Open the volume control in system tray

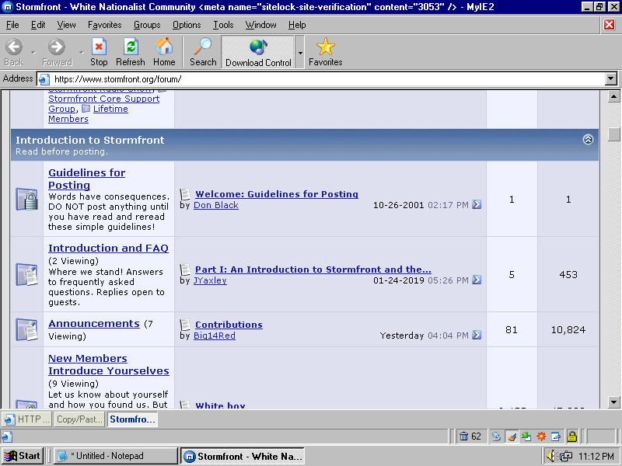tap(550, 456)
